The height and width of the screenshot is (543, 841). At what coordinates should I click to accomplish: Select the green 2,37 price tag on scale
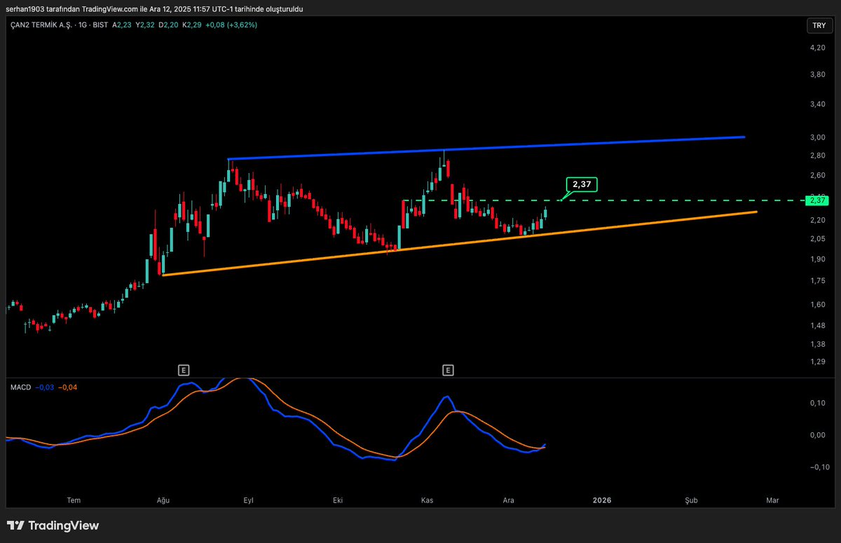click(816, 200)
